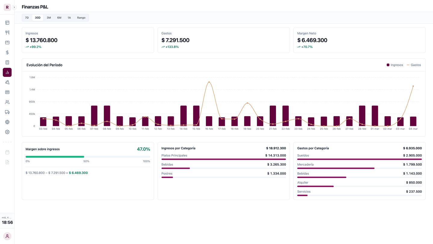Image resolution: width=433 pixels, height=244 pixels.
Task: Open the user profile avatar
Action: pos(7,236)
